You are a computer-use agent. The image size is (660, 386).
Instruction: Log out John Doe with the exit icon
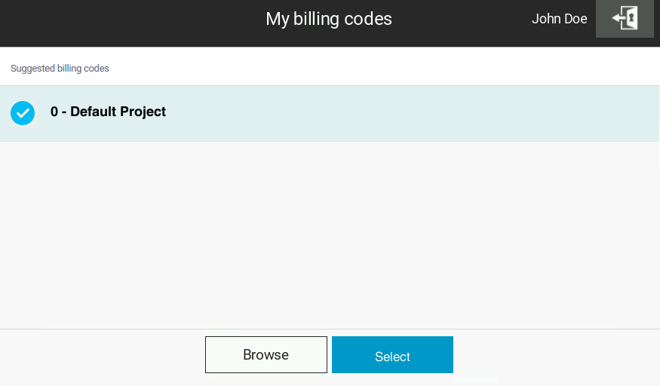click(625, 19)
